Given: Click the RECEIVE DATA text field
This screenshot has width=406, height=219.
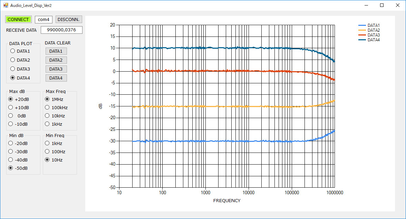Looking at the screenshot, I should click(x=61, y=30).
